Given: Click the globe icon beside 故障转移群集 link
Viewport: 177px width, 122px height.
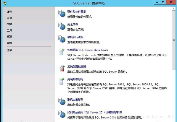Looking at the screenshot, I should tap(62, 114).
